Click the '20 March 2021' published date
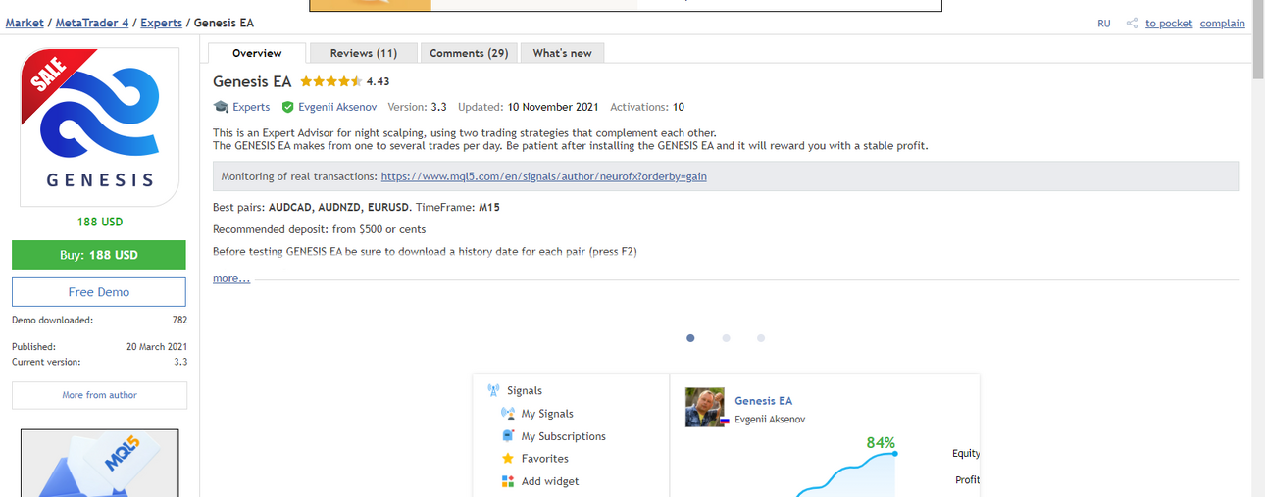1265x497 pixels. (157, 347)
